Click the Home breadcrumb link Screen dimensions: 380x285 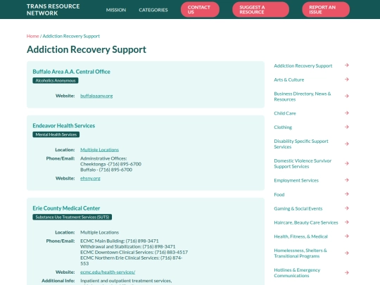pyautogui.click(x=32, y=36)
